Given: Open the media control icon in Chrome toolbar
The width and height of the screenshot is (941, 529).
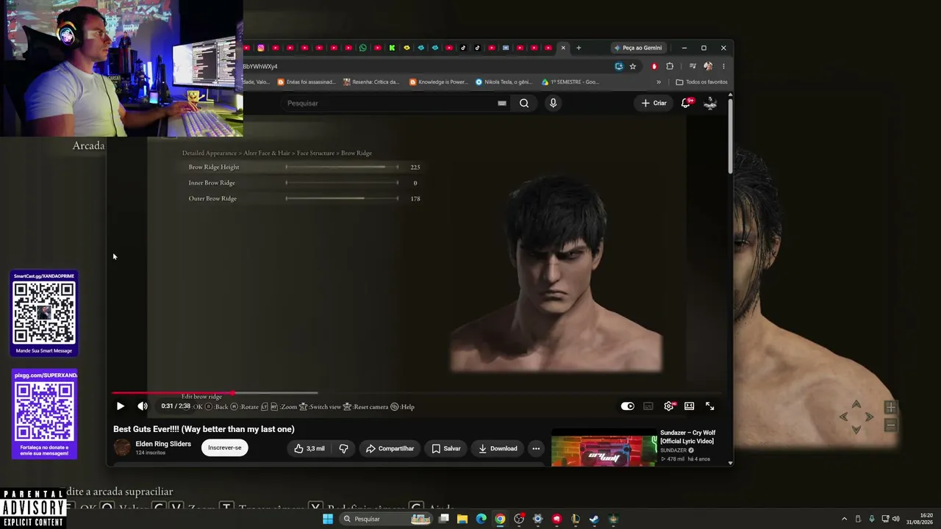Looking at the screenshot, I should [693, 66].
